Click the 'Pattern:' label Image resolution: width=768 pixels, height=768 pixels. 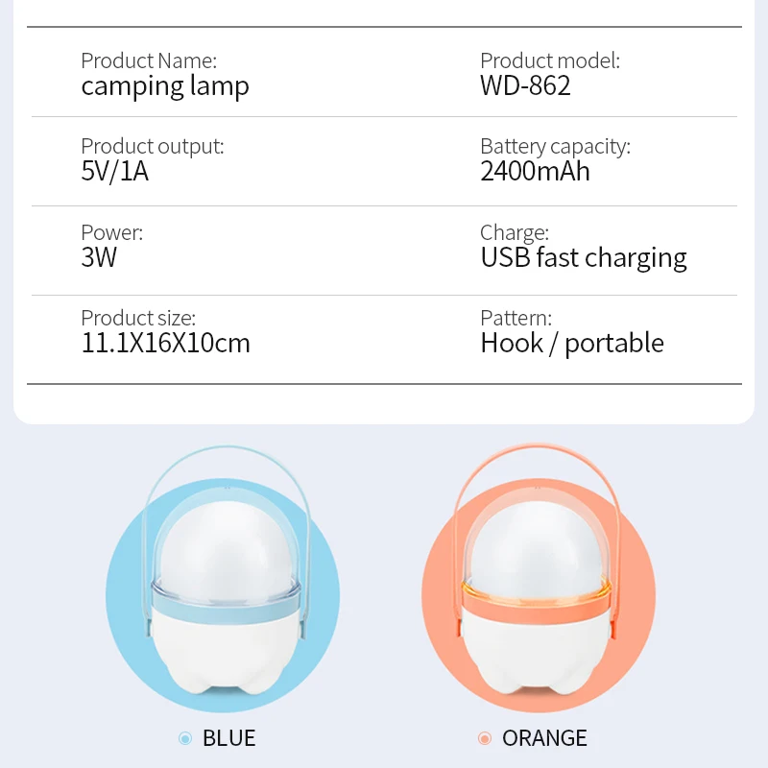pos(516,318)
